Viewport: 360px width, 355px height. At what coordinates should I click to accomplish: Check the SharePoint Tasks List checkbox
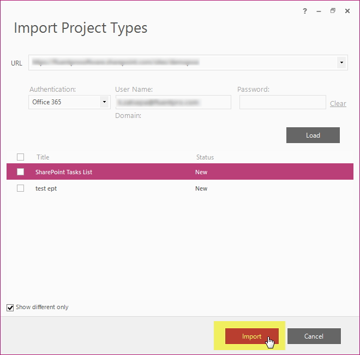[x=20, y=171]
